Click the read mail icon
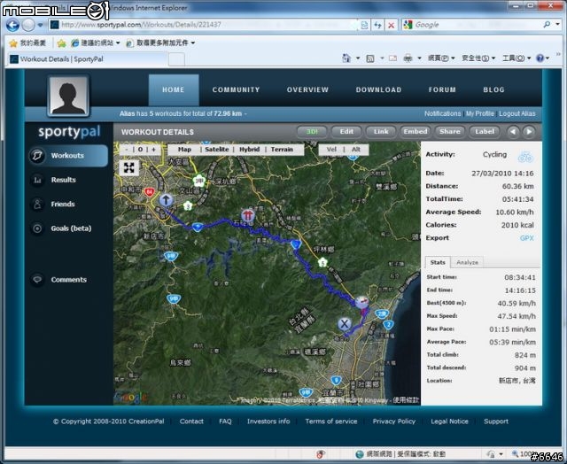 click(x=393, y=58)
